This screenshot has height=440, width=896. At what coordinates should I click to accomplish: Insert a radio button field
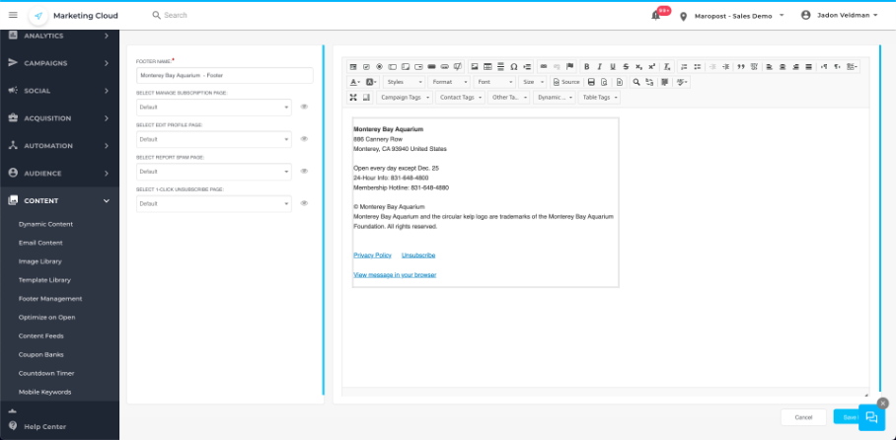379,67
